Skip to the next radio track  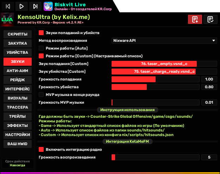(35, 6)
